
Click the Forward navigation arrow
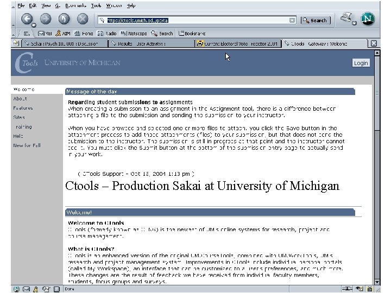coord(46,19)
